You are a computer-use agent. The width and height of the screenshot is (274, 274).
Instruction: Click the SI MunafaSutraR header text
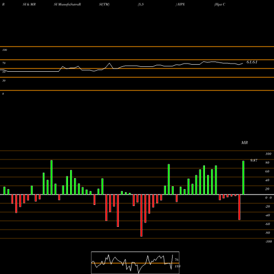[67, 4]
